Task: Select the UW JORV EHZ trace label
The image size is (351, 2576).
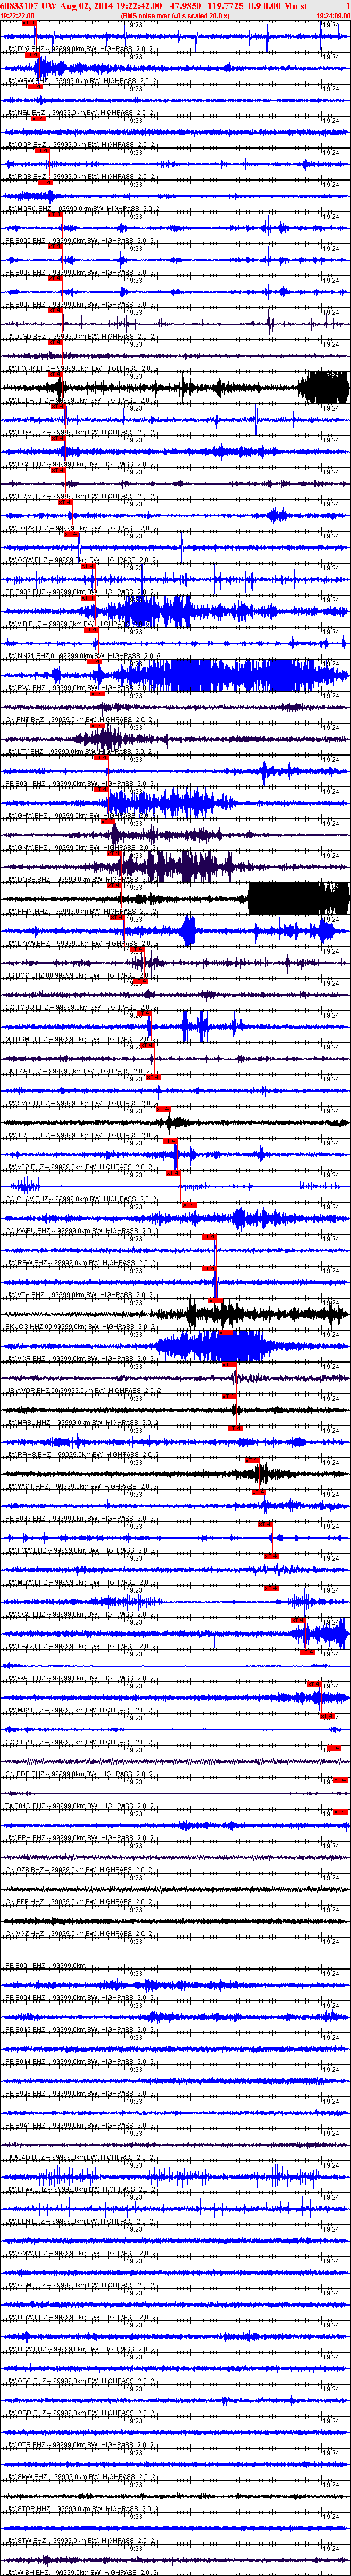Action: click(x=79, y=529)
